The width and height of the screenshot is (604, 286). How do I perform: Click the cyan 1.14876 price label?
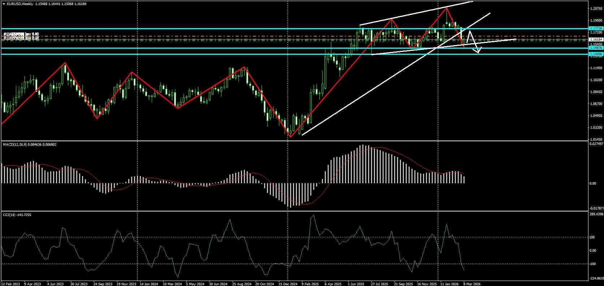pos(595,48)
